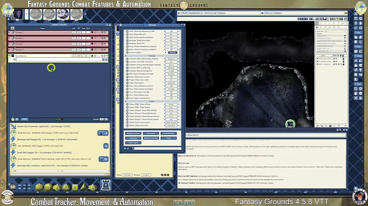Image resolution: width=368 pixels, height=206 pixels.
Task: Click the Currencies button in Options
Action: (151, 134)
